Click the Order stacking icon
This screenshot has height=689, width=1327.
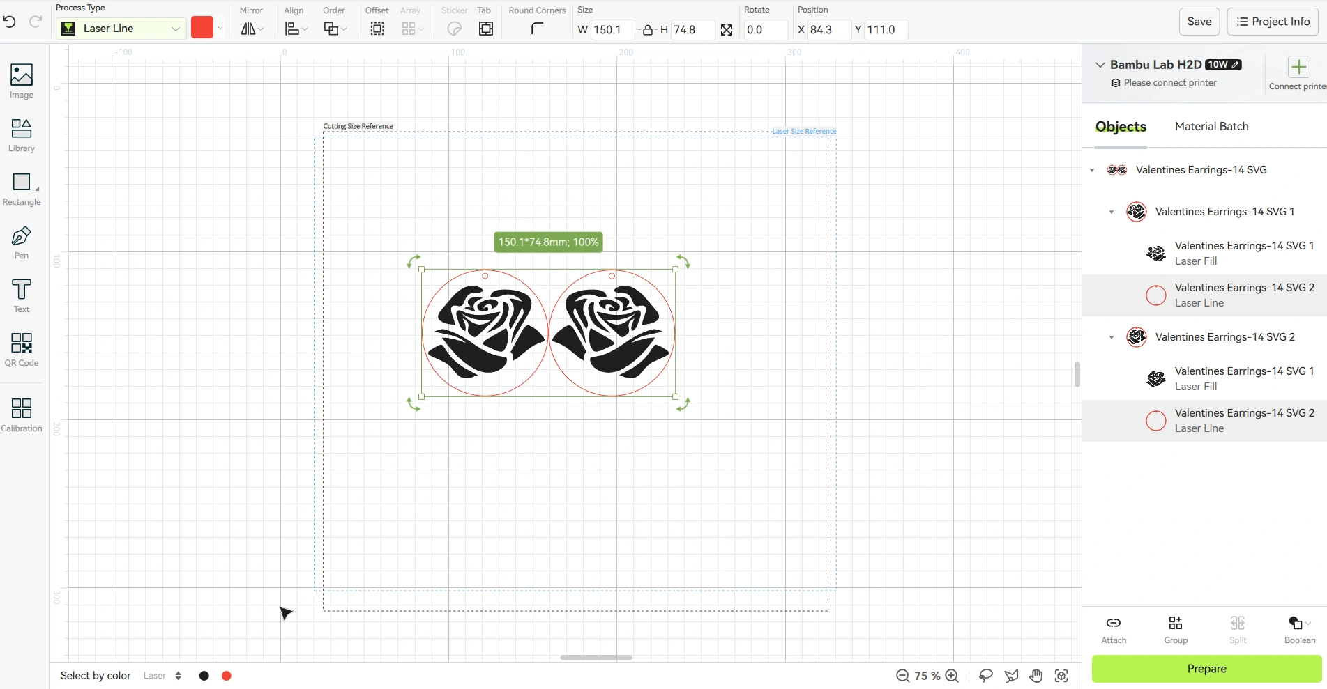[x=331, y=29]
